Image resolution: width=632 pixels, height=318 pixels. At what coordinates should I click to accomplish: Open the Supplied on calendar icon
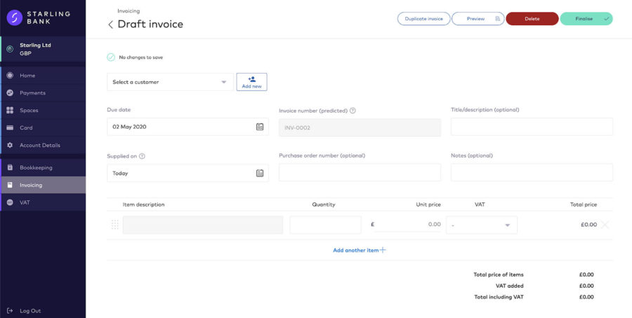click(260, 173)
